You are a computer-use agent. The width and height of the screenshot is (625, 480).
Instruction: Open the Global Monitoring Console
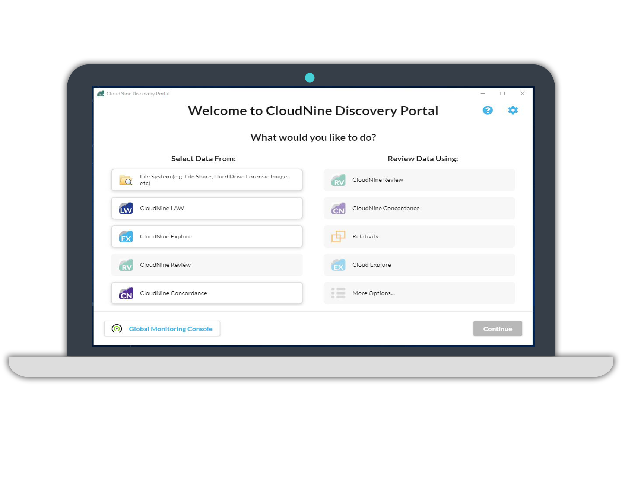click(162, 329)
